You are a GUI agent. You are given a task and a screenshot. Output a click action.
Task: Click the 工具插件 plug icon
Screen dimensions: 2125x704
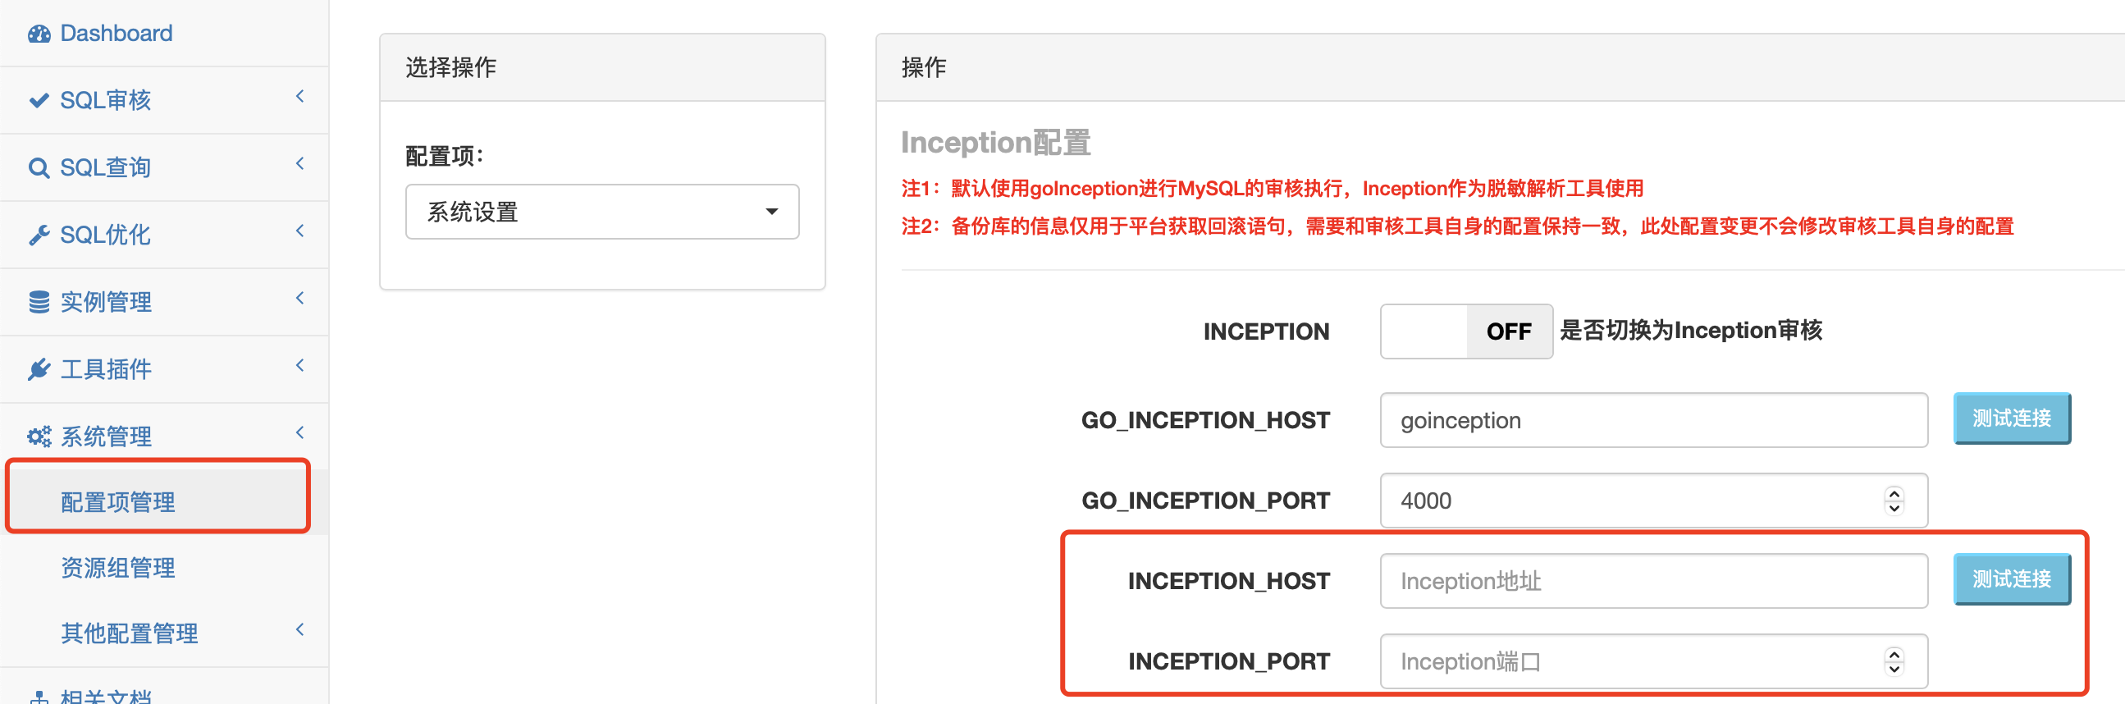click(x=39, y=369)
